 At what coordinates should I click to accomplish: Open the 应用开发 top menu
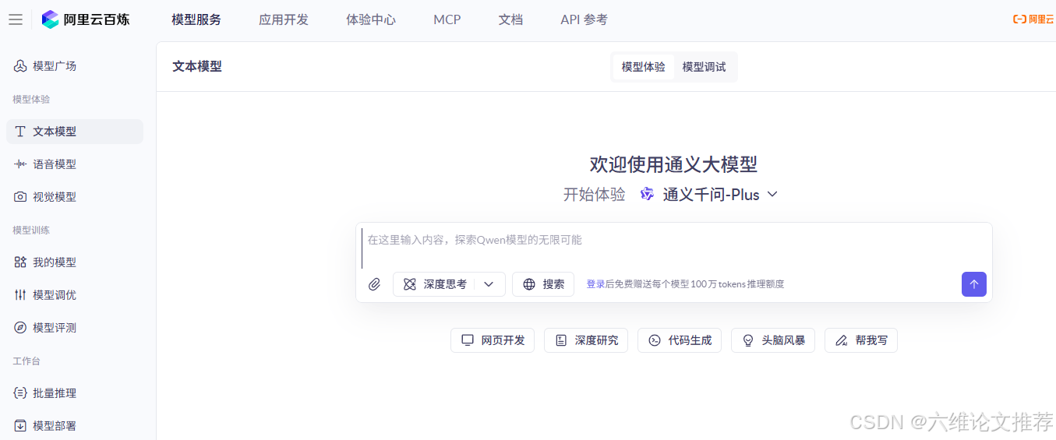point(284,19)
